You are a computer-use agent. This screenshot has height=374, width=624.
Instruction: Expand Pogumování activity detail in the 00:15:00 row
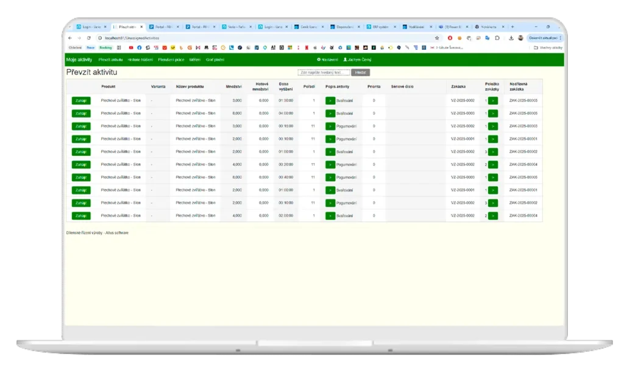[330, 126]
